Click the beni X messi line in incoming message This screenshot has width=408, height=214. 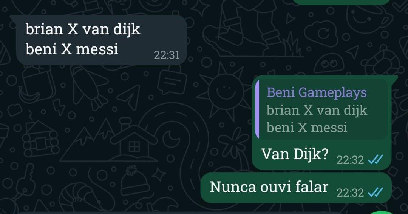pyautogui.click(x=72, y=49)
